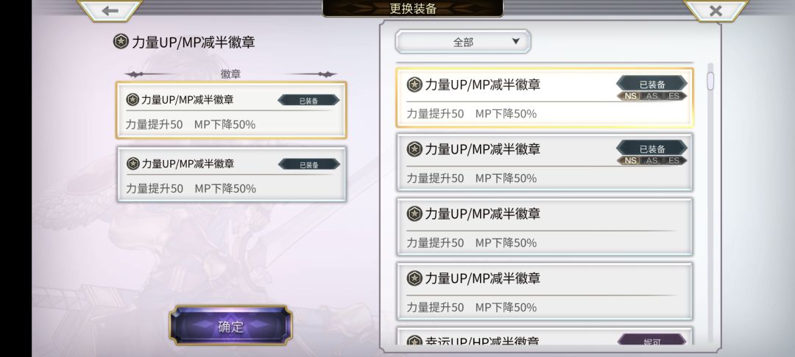Click badge icon of second right-list entry
795x357 pixels.
pos(414,149)
